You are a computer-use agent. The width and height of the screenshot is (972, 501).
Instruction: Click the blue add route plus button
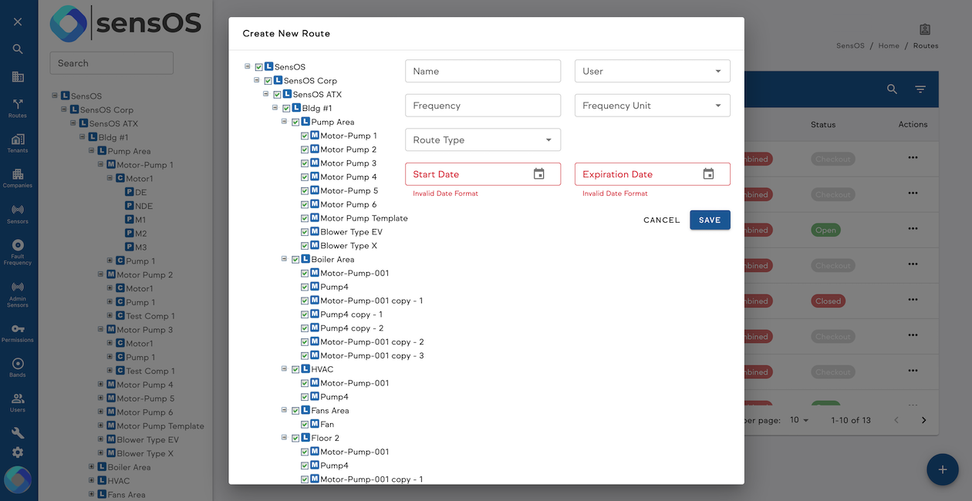(942, 469)
